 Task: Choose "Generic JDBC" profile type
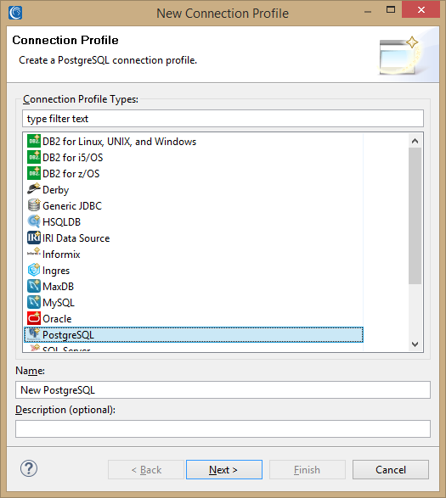pyautogui.click(x=72, y=206)
